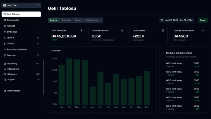This screenshot has height=119, width=211.
Task: Click Gelir Tablosu dashboard icon in sidebar
Action: tap(5, 14)
